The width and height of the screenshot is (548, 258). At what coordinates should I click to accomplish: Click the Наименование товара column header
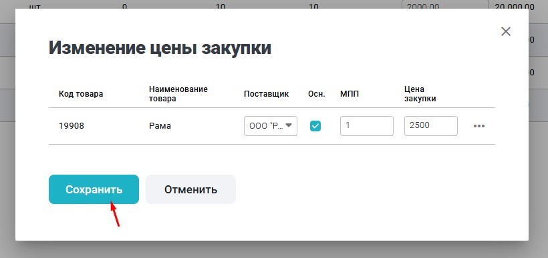178,94
